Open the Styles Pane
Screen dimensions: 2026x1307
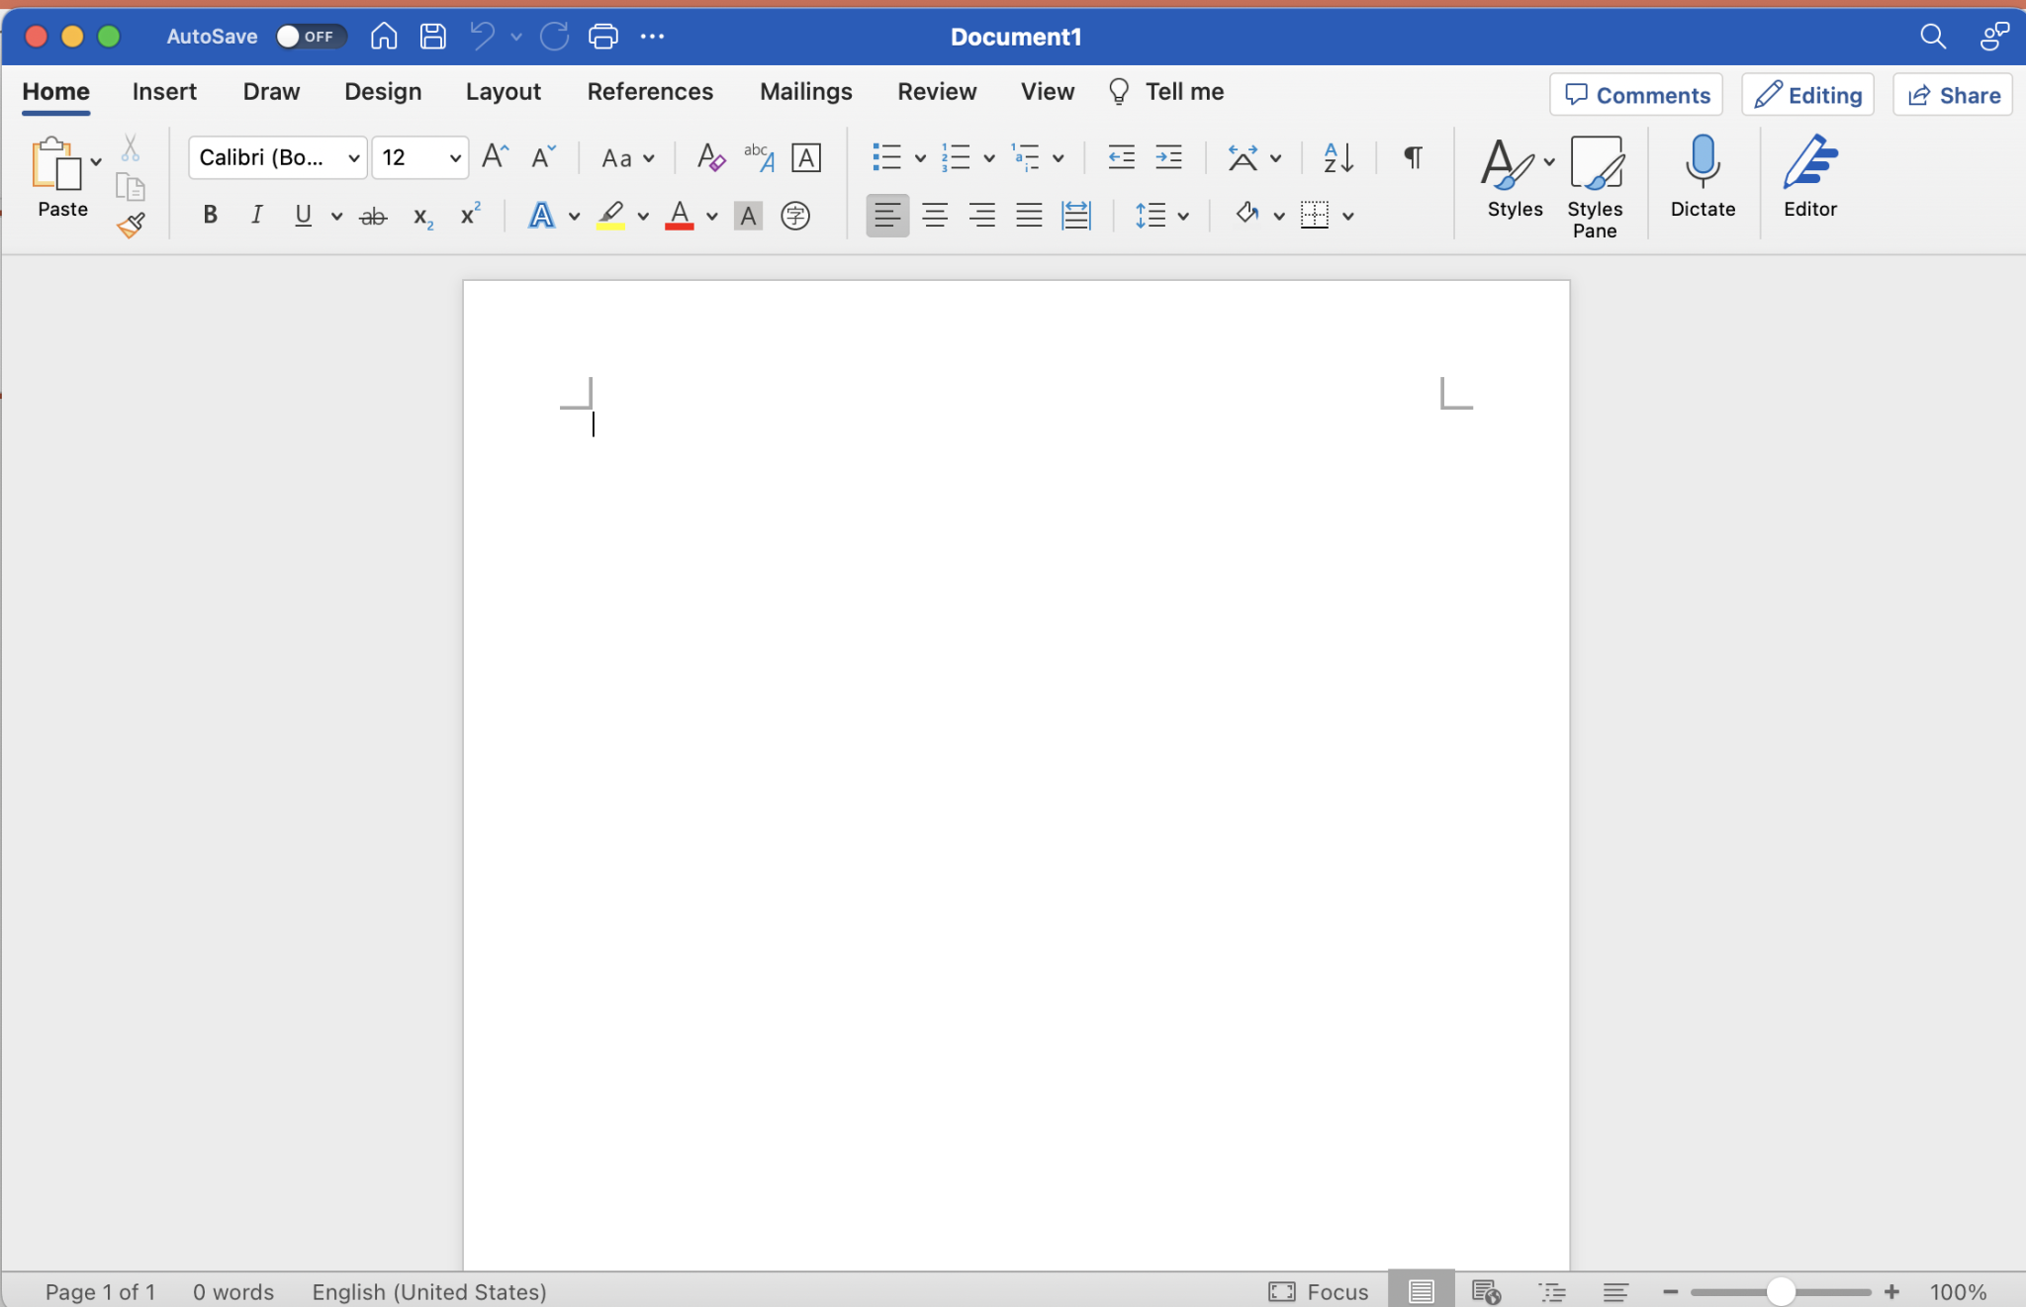(x=1596, y=185)
